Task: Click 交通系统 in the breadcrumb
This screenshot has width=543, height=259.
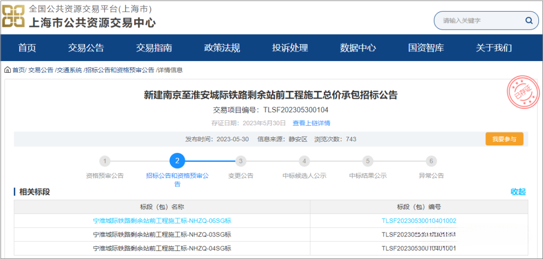Action: (x=69, y=70)
